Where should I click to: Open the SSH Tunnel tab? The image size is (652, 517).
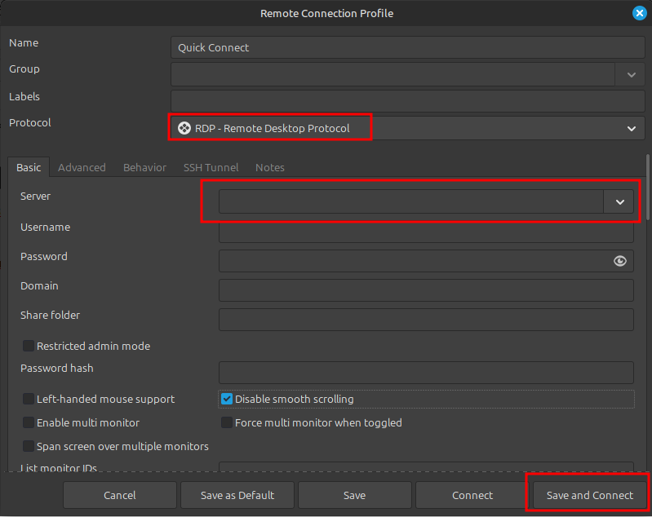coord(211,167)
